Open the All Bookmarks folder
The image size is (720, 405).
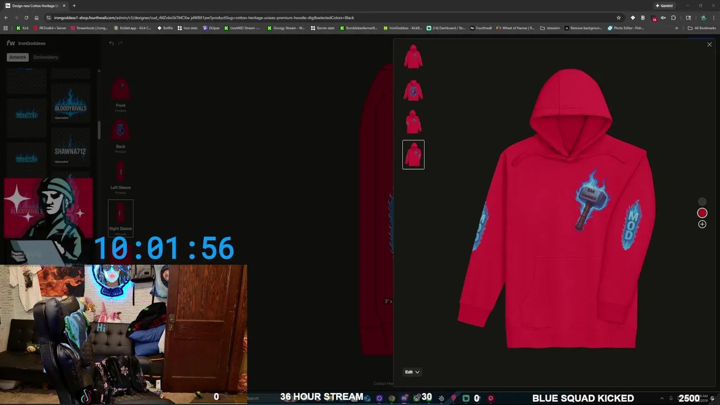point(702,28)
